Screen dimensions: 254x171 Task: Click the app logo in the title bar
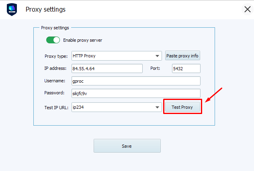pos(12,9)
